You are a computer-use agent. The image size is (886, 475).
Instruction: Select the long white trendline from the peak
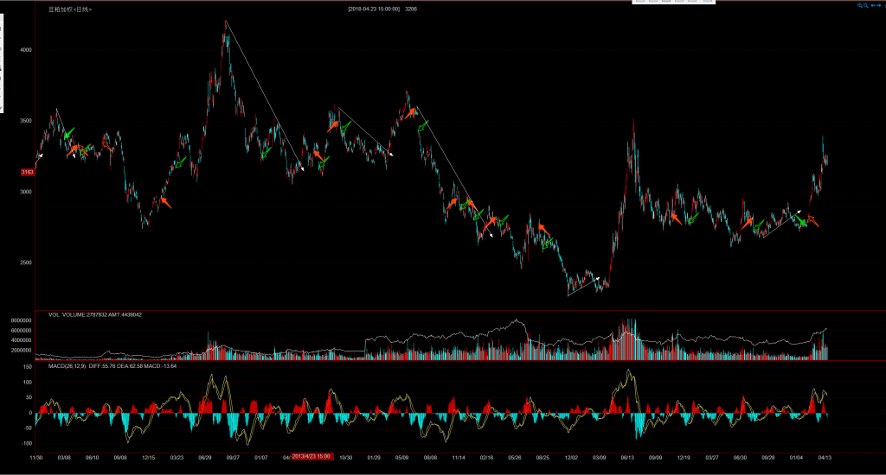[264, 92]
